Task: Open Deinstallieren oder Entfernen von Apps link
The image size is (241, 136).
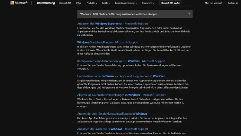Action: 121,76
